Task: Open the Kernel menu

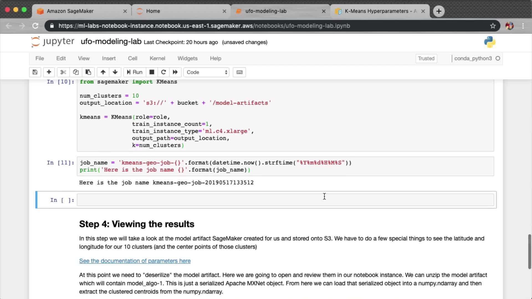Action: pyautogui.click(x=157, y=58)
